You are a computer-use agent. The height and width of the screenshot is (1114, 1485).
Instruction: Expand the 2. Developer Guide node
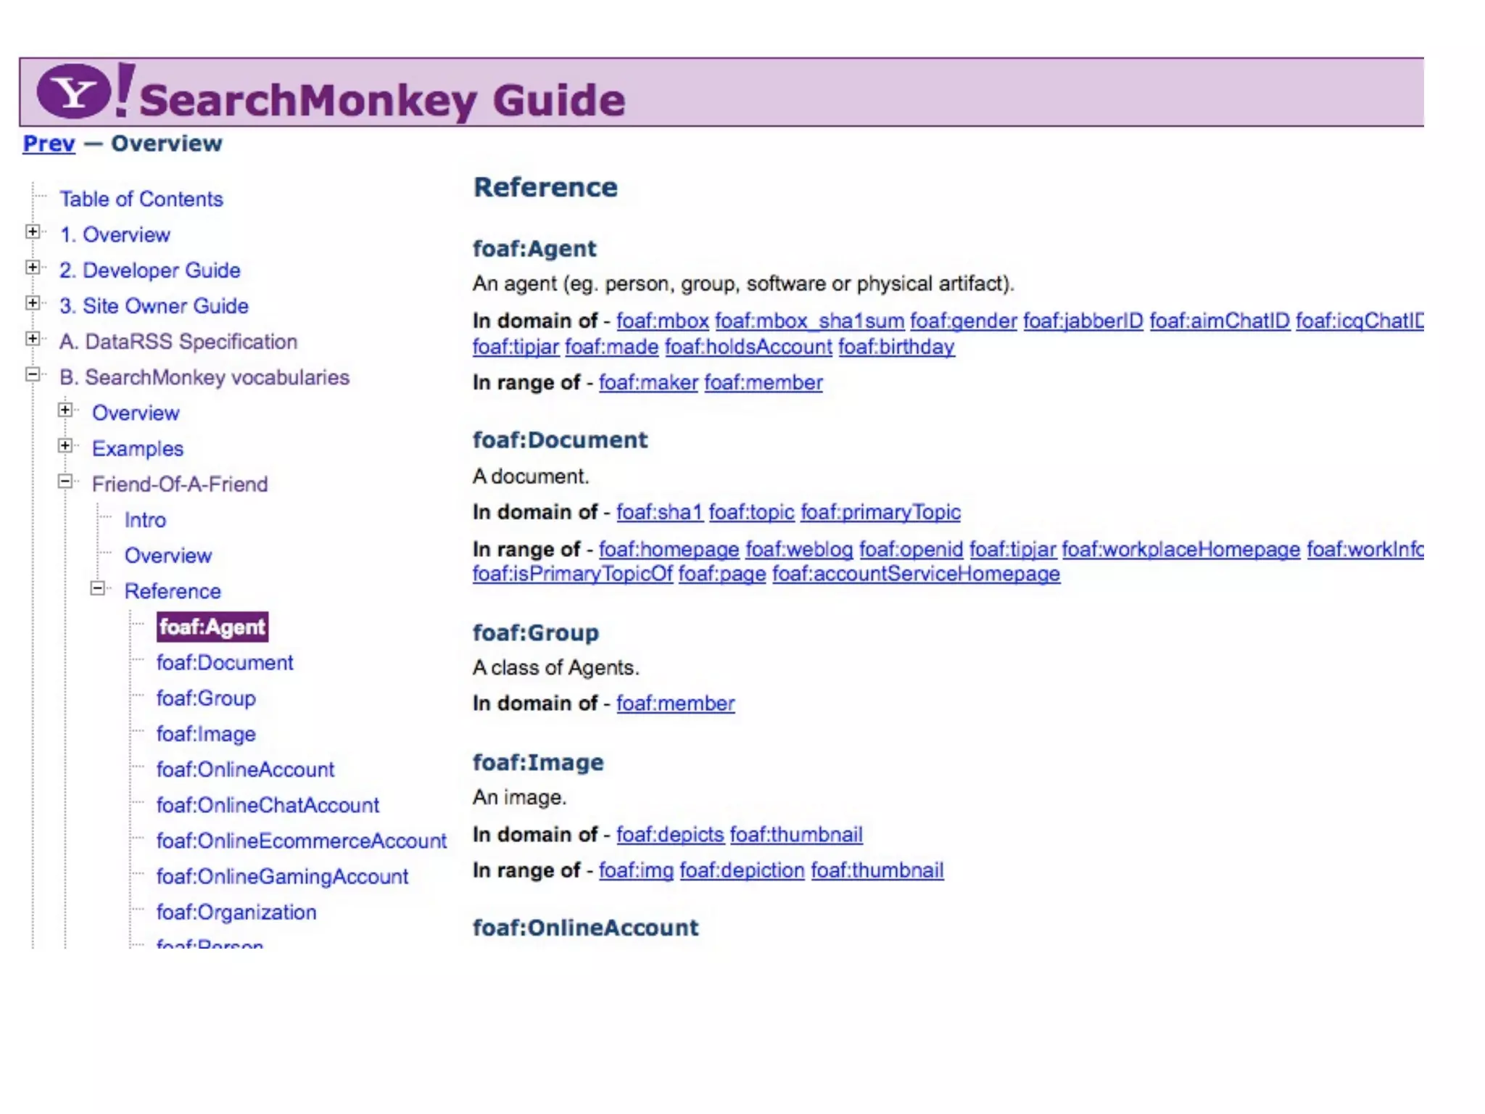(x=33, y=267)
